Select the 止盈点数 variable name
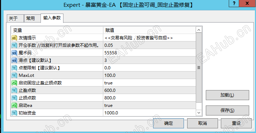256x133 pixels. click(x=27, y=90)
